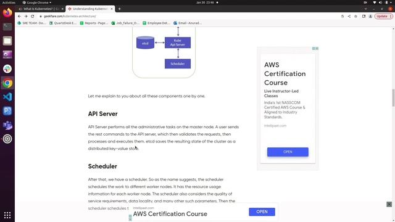Click the text "Let me explain to you"
The image size is (395, 222).
click(x=108, y=96)
